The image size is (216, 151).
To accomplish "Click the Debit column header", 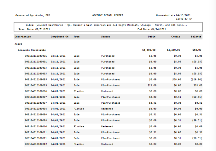I will point(152,37).
